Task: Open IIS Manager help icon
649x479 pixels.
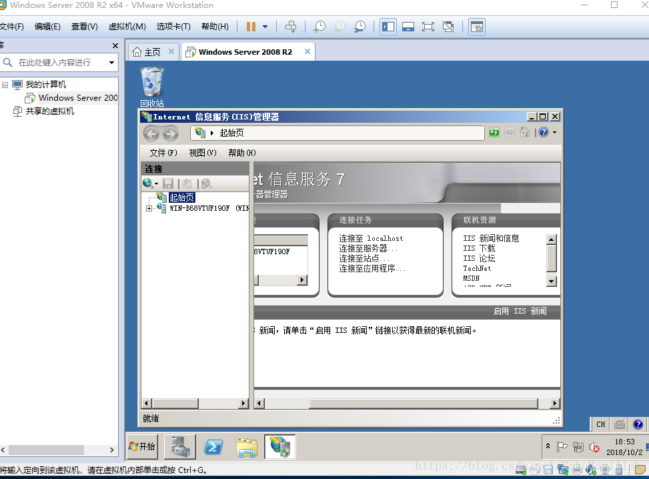Action: pyautogui.click(x=544, y=133)
